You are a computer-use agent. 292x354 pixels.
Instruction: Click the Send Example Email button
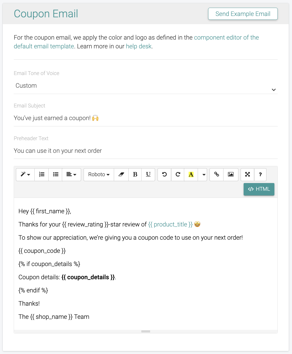point(243,14)
